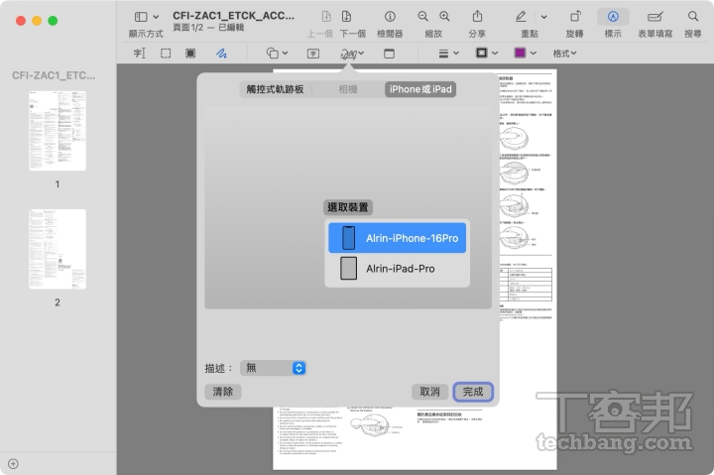Open the Description popup set to 無
The image size is (714, 475).
tap(273, 368)
